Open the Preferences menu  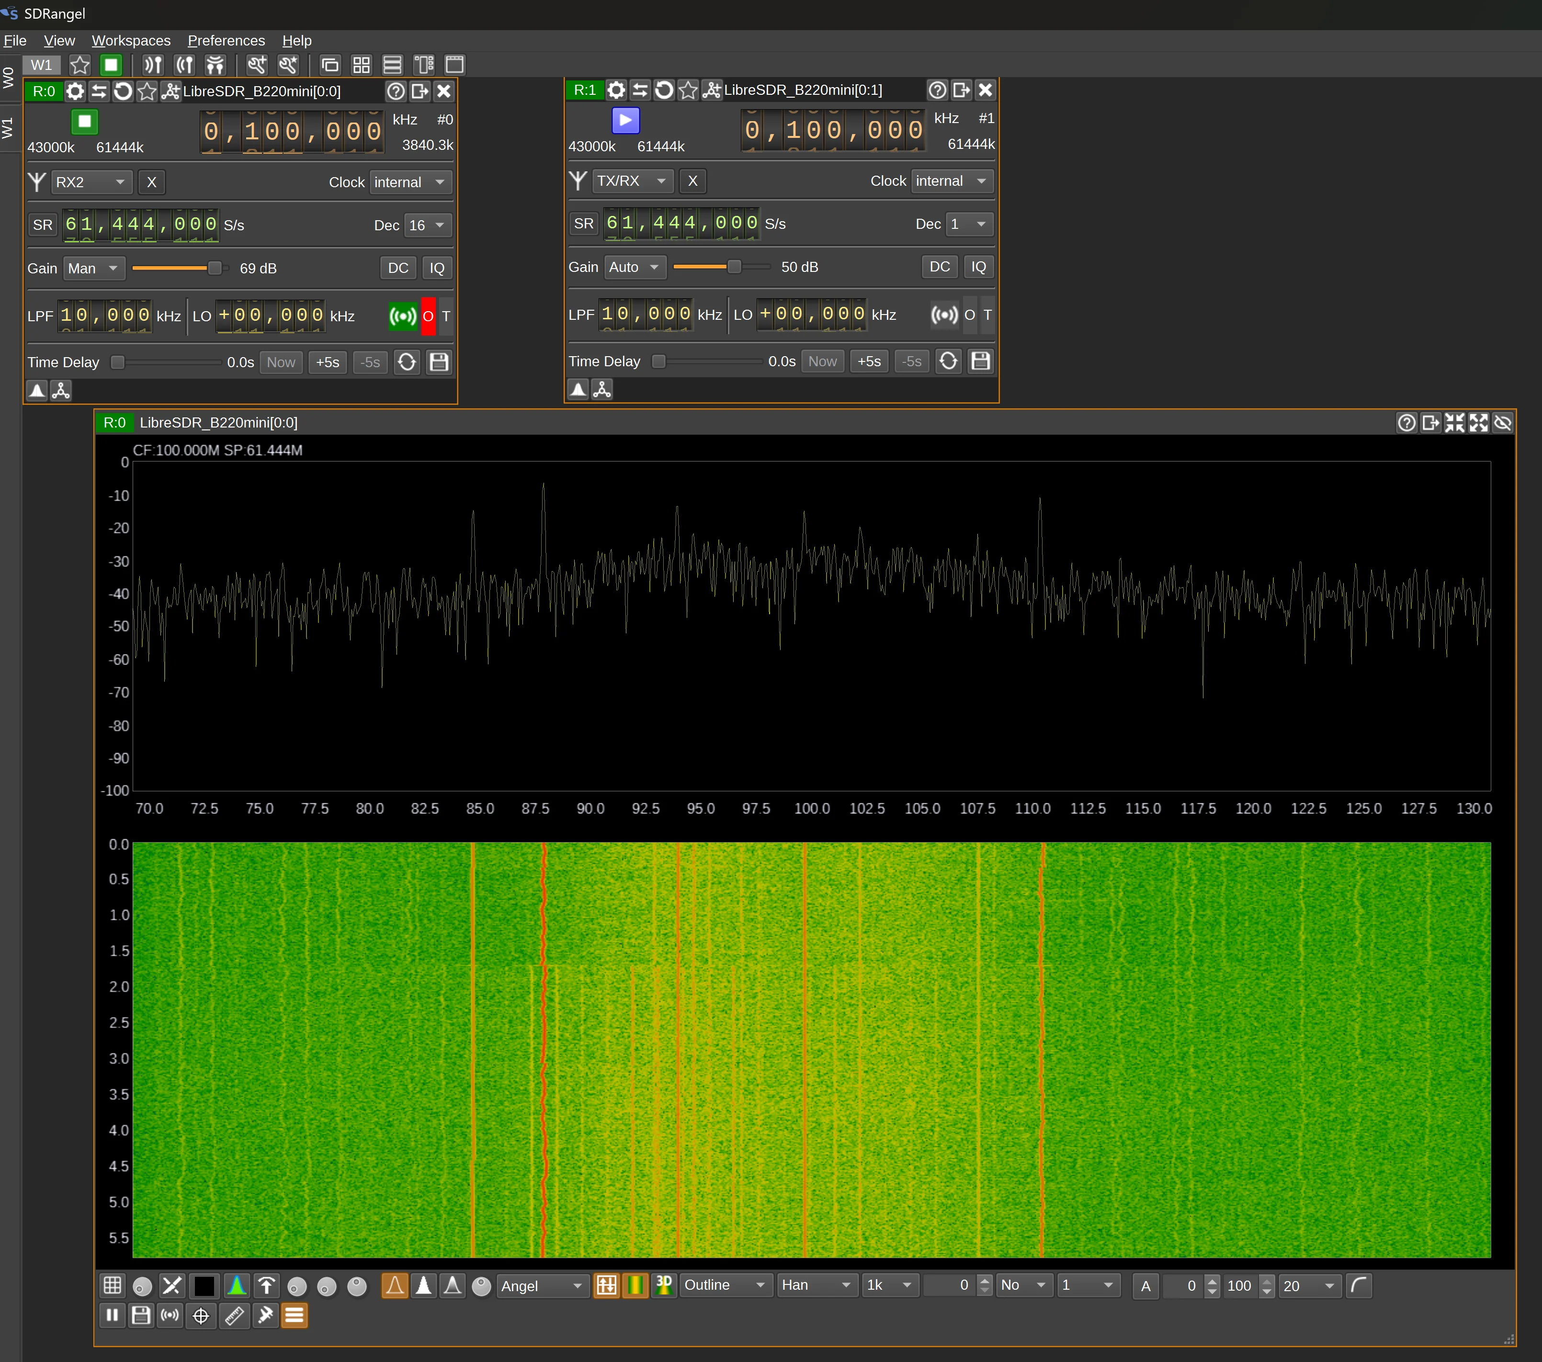[226, 41]
